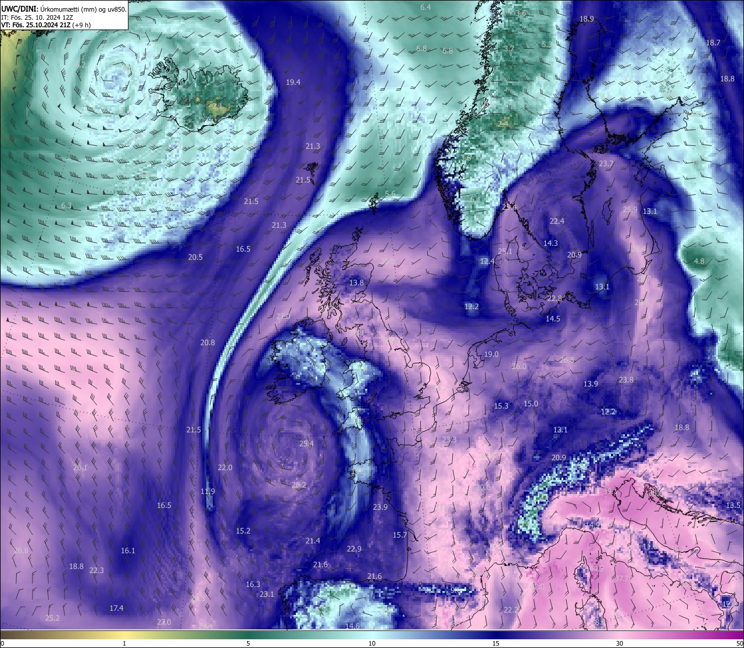This screenshot has width=744, height=648.
Task: Select the 6.4 value over the Norwegian Sea
Action: tap(425, 8)
